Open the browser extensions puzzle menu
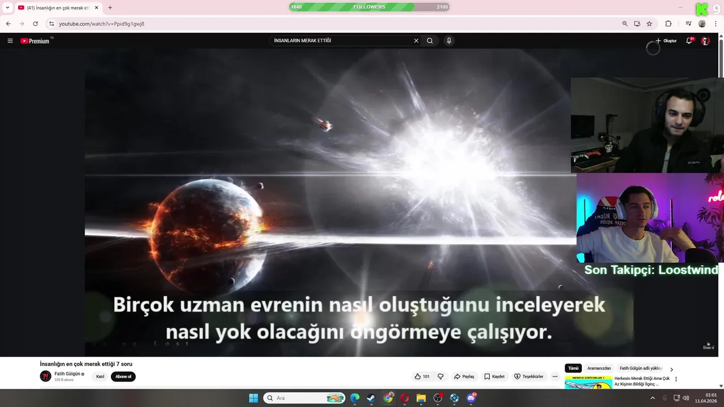 pos(668,24)
